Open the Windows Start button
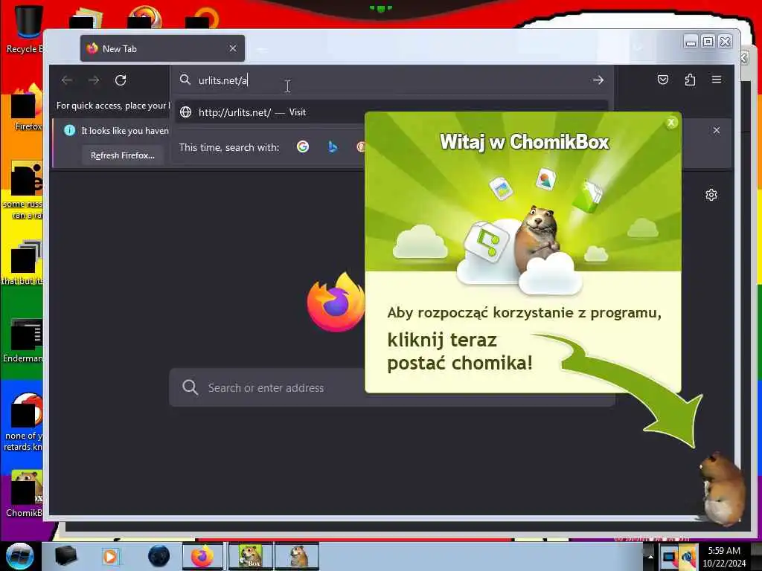 tap(19, 556)
